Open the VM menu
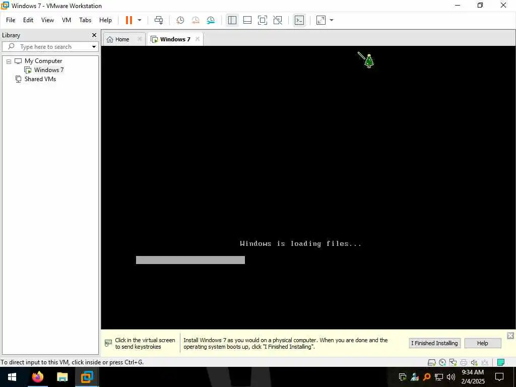Image resolution: width=516 pixels, height=387 pixels. (x=67, y=20)
